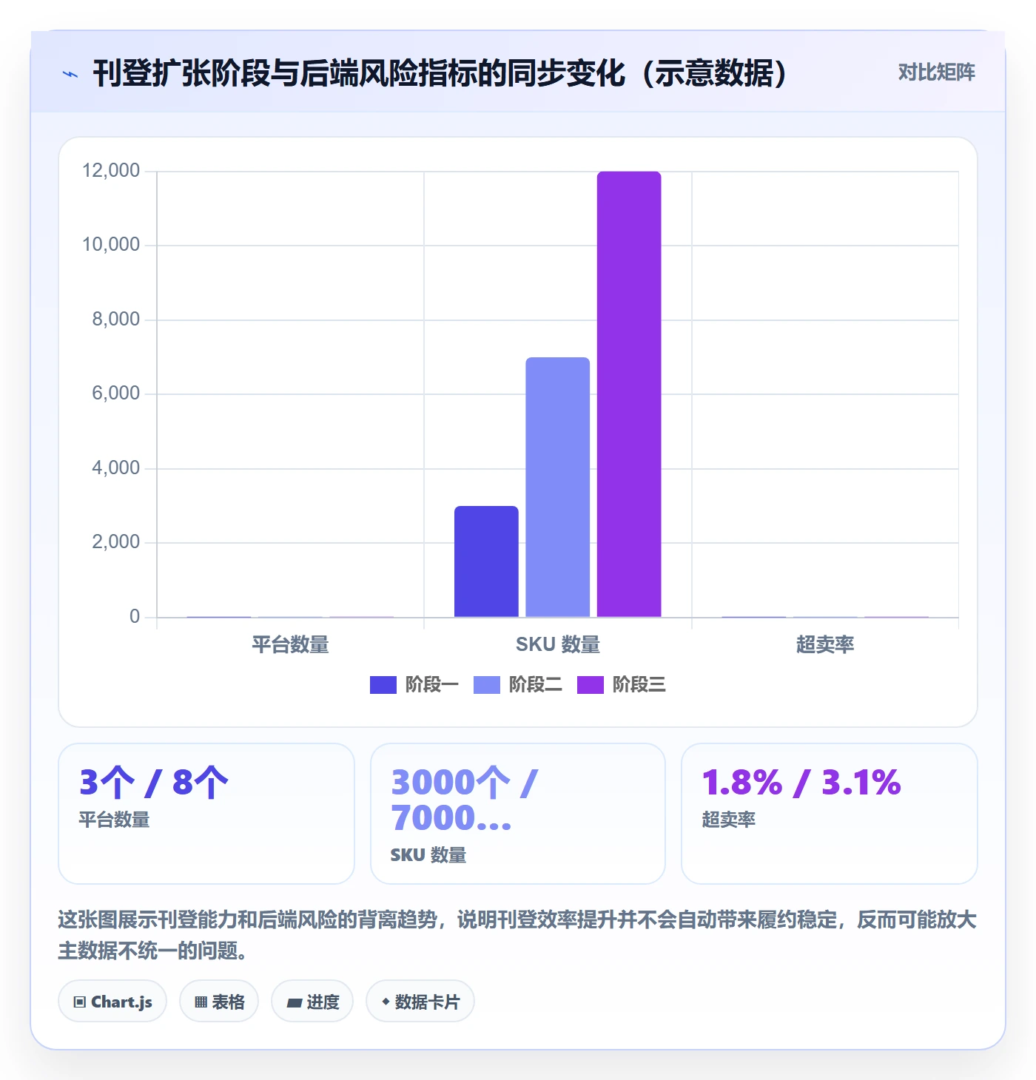Click the 阶段二 light blue legend swatch
1036x1080 pixels.
[487, 685]
